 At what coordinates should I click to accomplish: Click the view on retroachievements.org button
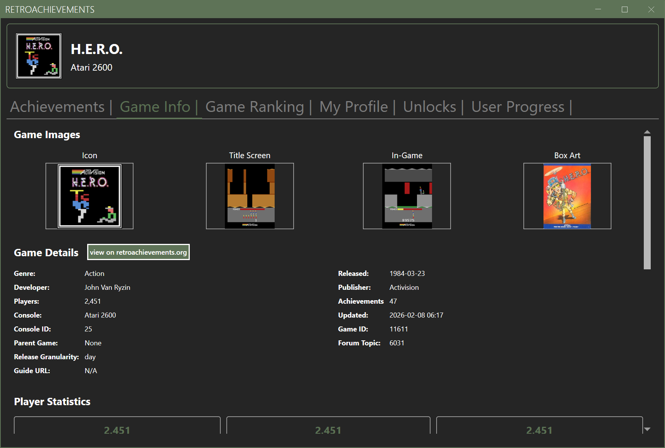pos(138,252)
